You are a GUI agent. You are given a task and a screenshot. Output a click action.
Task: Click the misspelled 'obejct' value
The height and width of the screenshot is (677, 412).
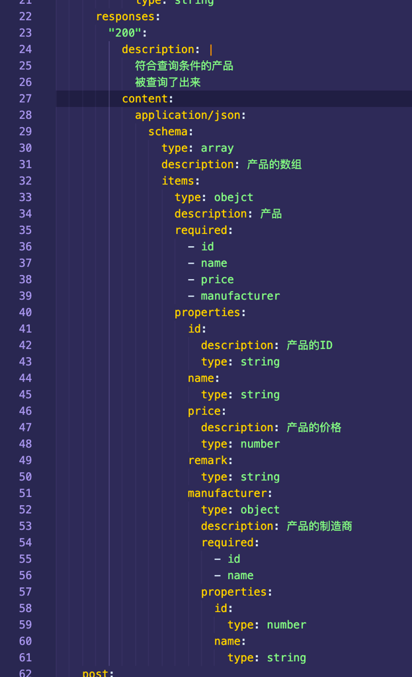[233, 197]
